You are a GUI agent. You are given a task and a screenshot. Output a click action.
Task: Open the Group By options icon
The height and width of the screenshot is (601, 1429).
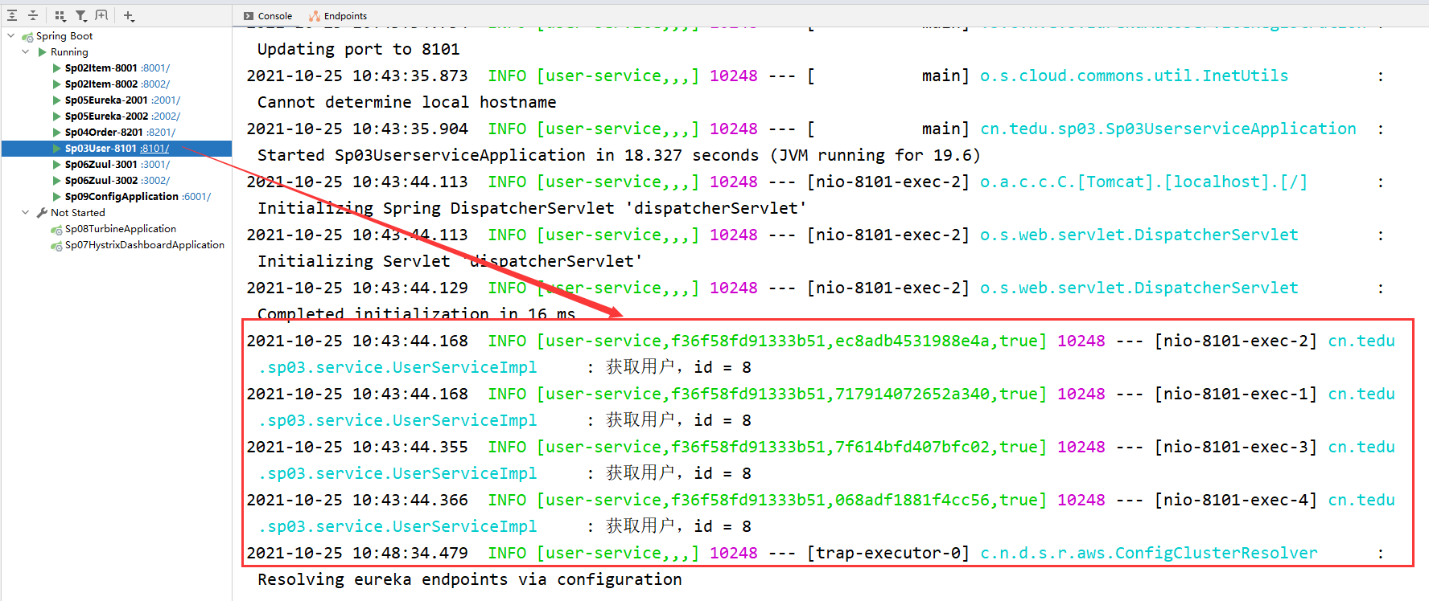coord(60,15)
